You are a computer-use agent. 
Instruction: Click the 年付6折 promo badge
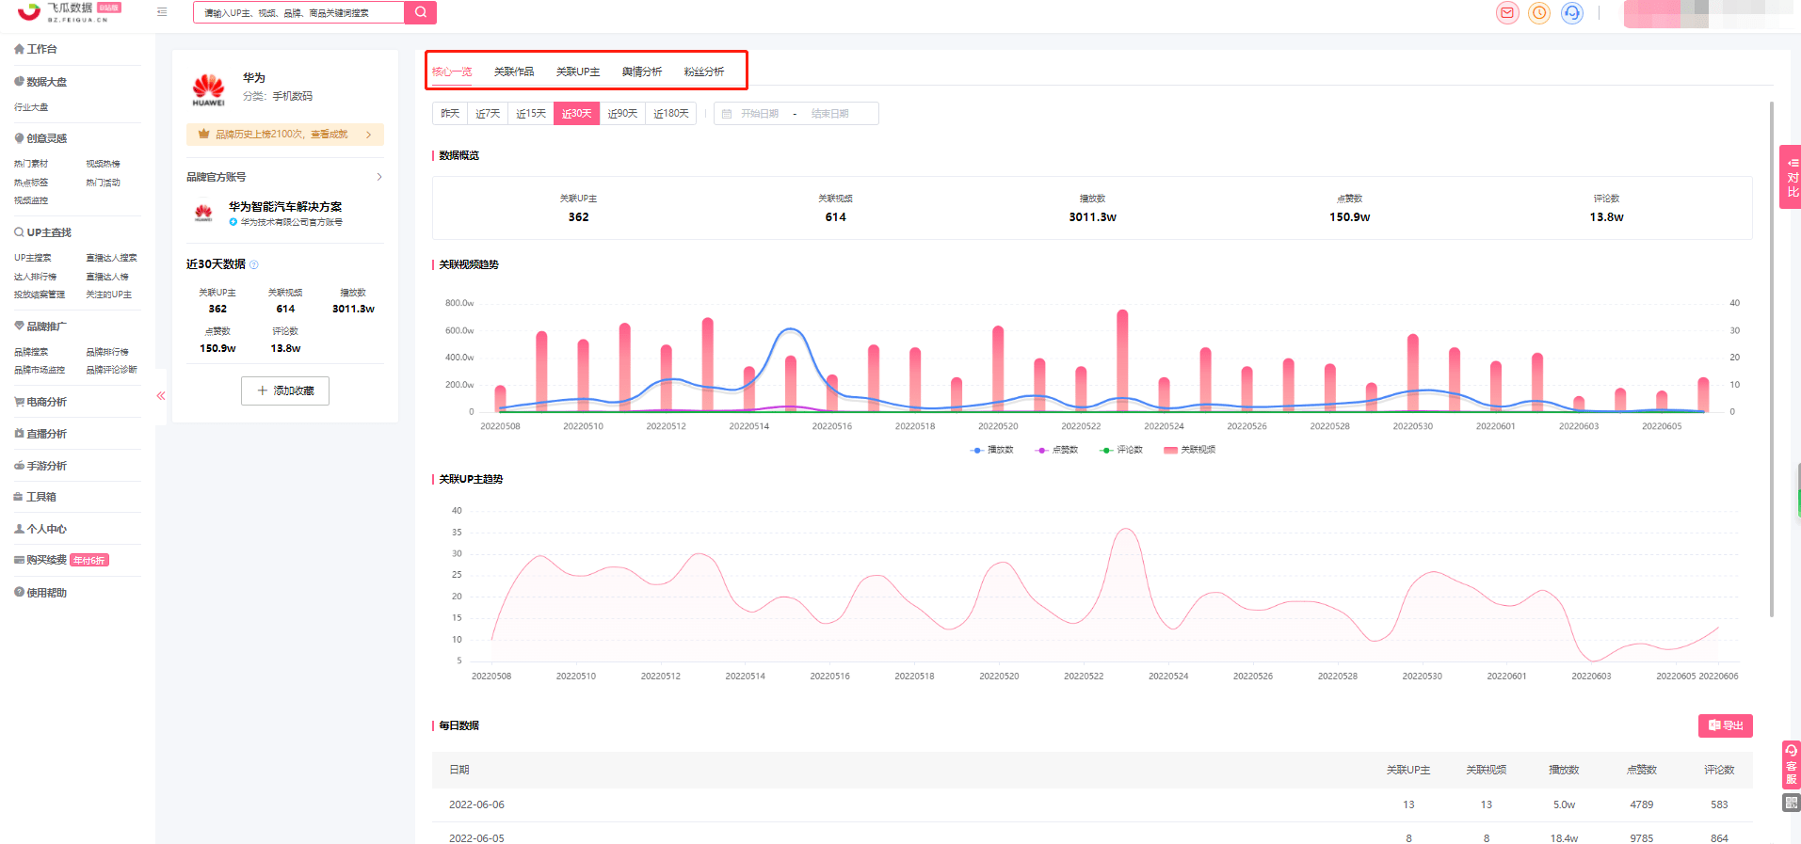[x=90, y=560]
